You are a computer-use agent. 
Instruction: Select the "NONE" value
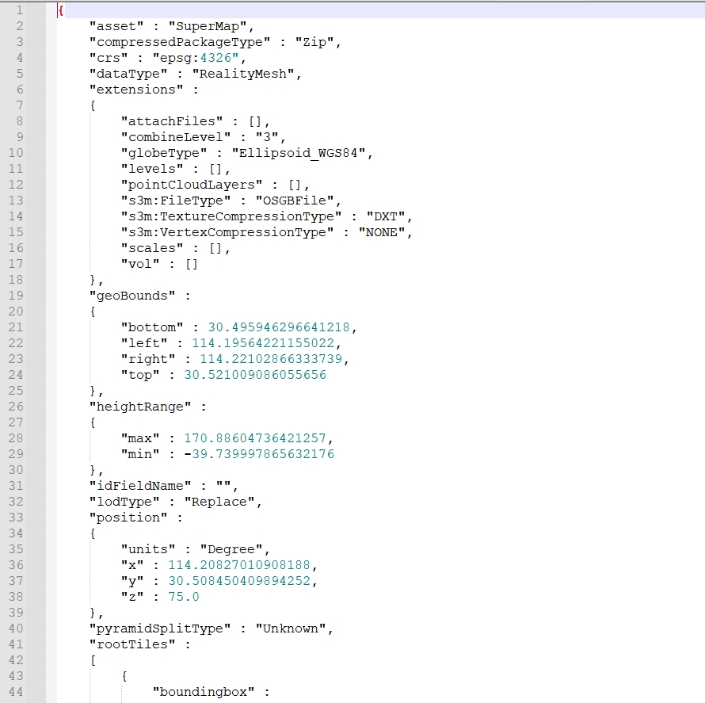pyautogui.click(x=382, y=231)
